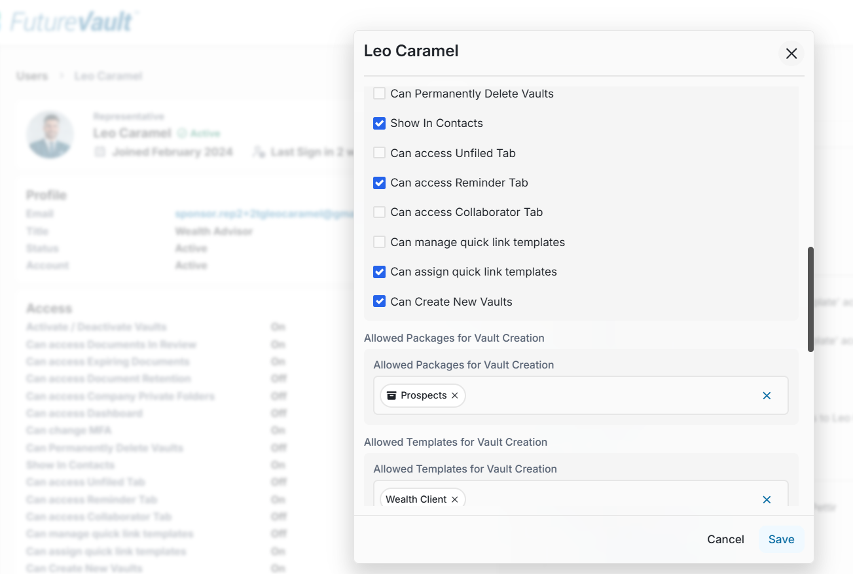Viewport: 853px width, 574px height.
Task: Click the Users breadcrumb link
Action: pos(32,76)
